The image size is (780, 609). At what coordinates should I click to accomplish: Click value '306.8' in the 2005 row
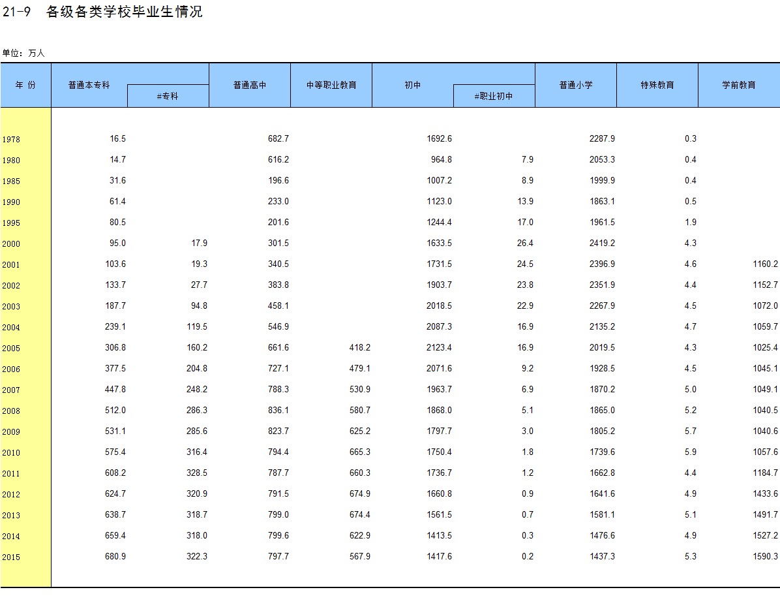[x=115, y=348]
